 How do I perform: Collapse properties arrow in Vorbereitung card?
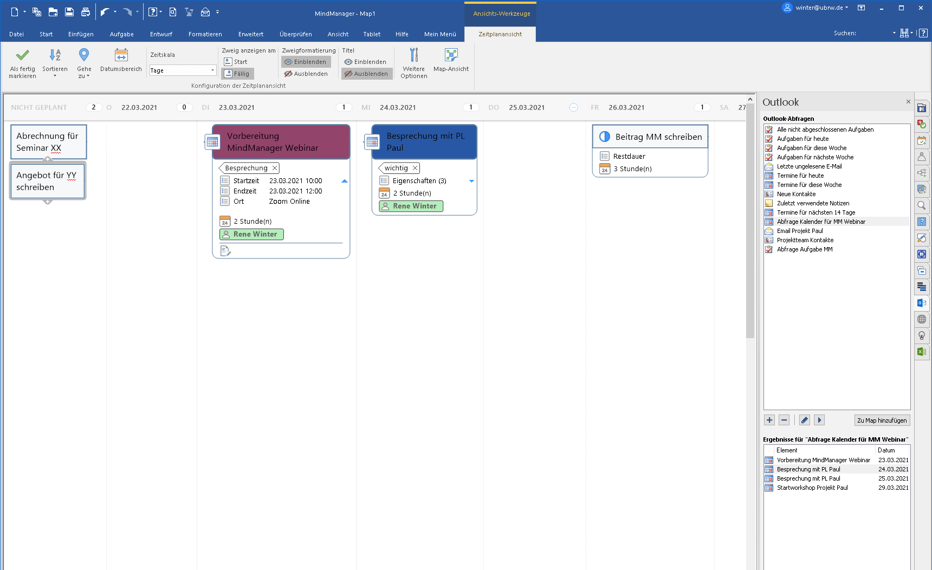coord(345,181)
